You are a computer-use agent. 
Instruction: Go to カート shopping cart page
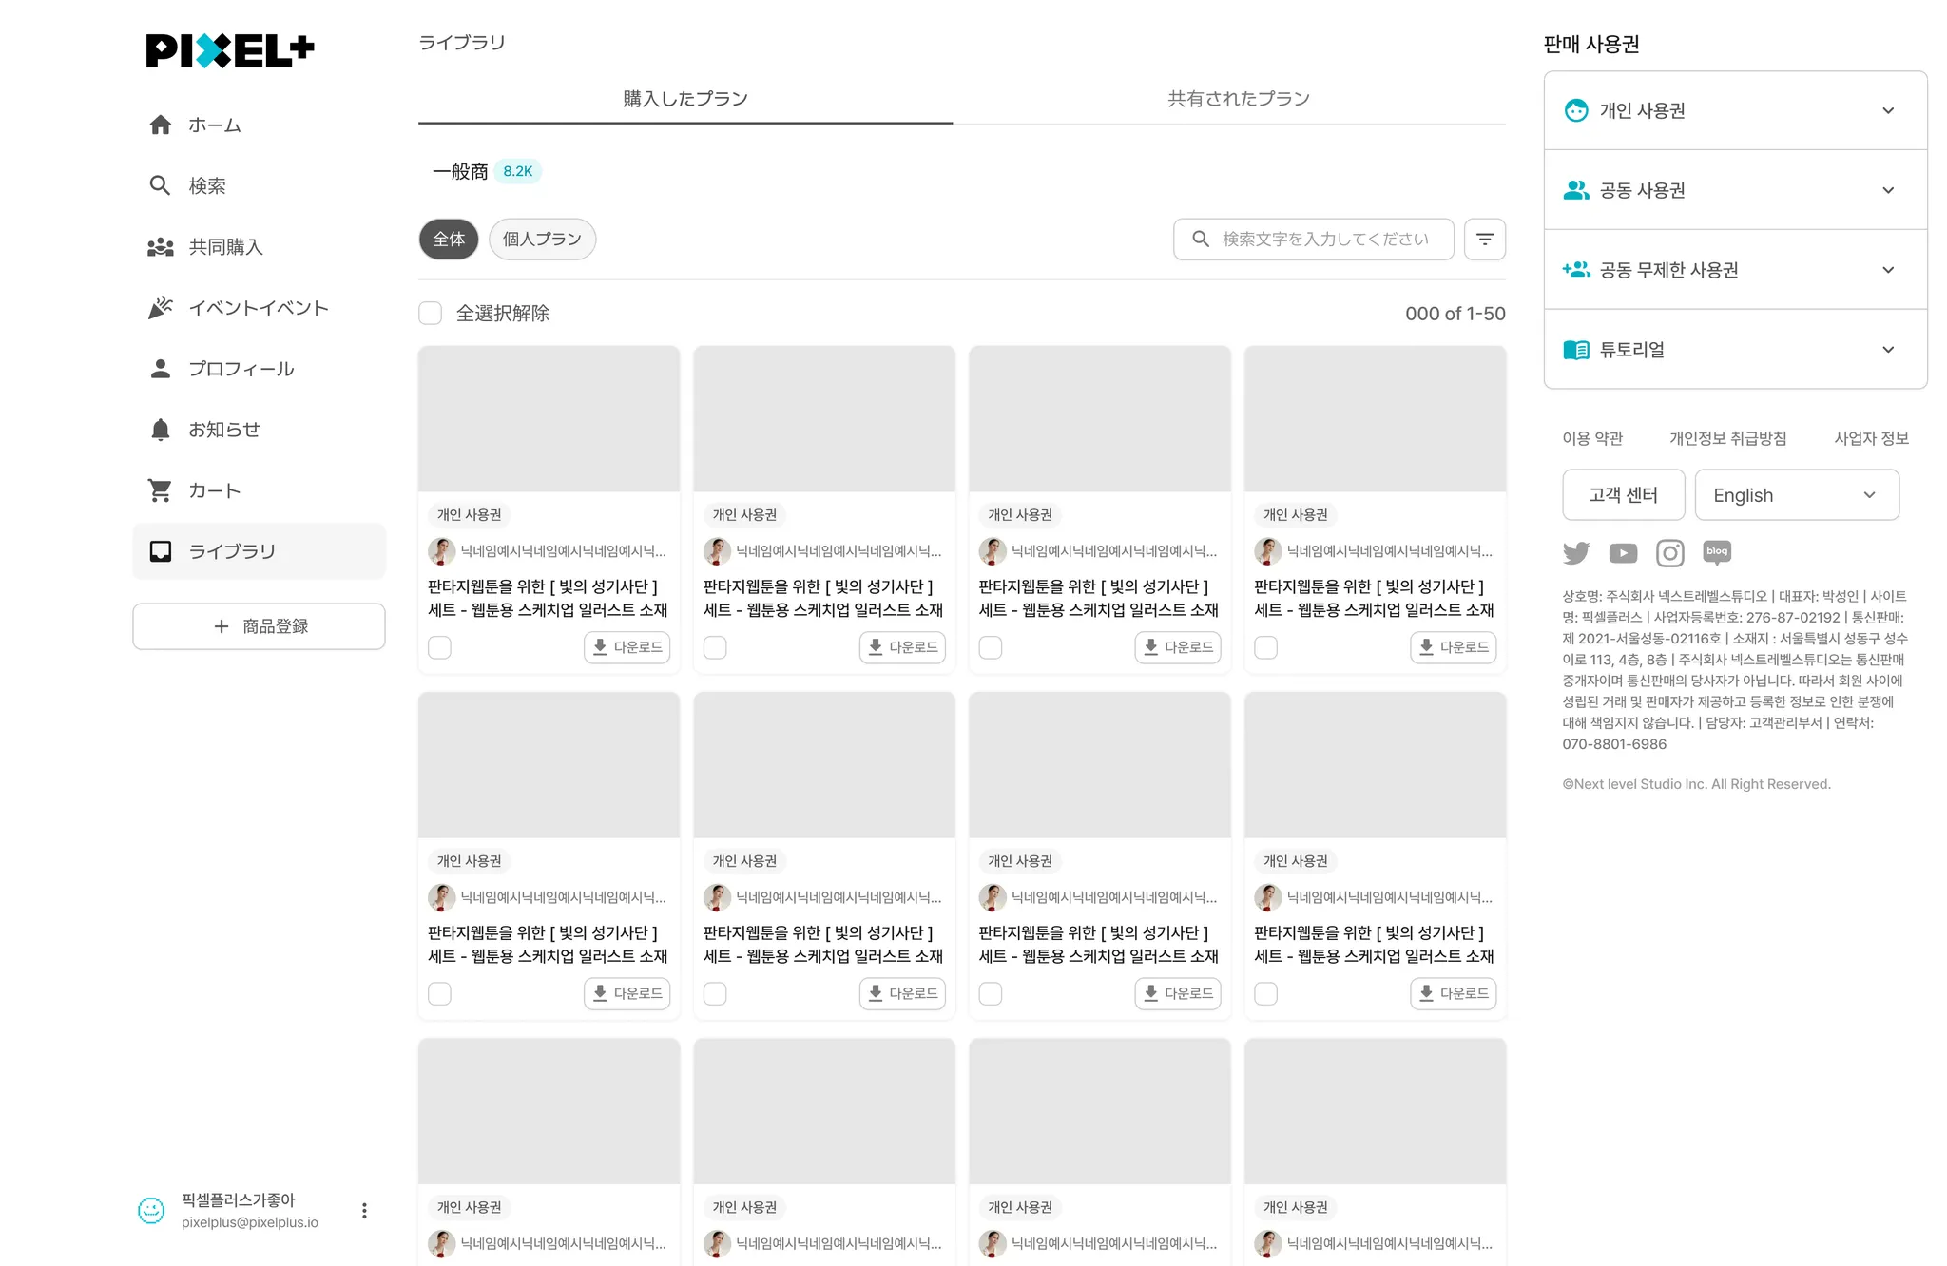pos(215,490)
